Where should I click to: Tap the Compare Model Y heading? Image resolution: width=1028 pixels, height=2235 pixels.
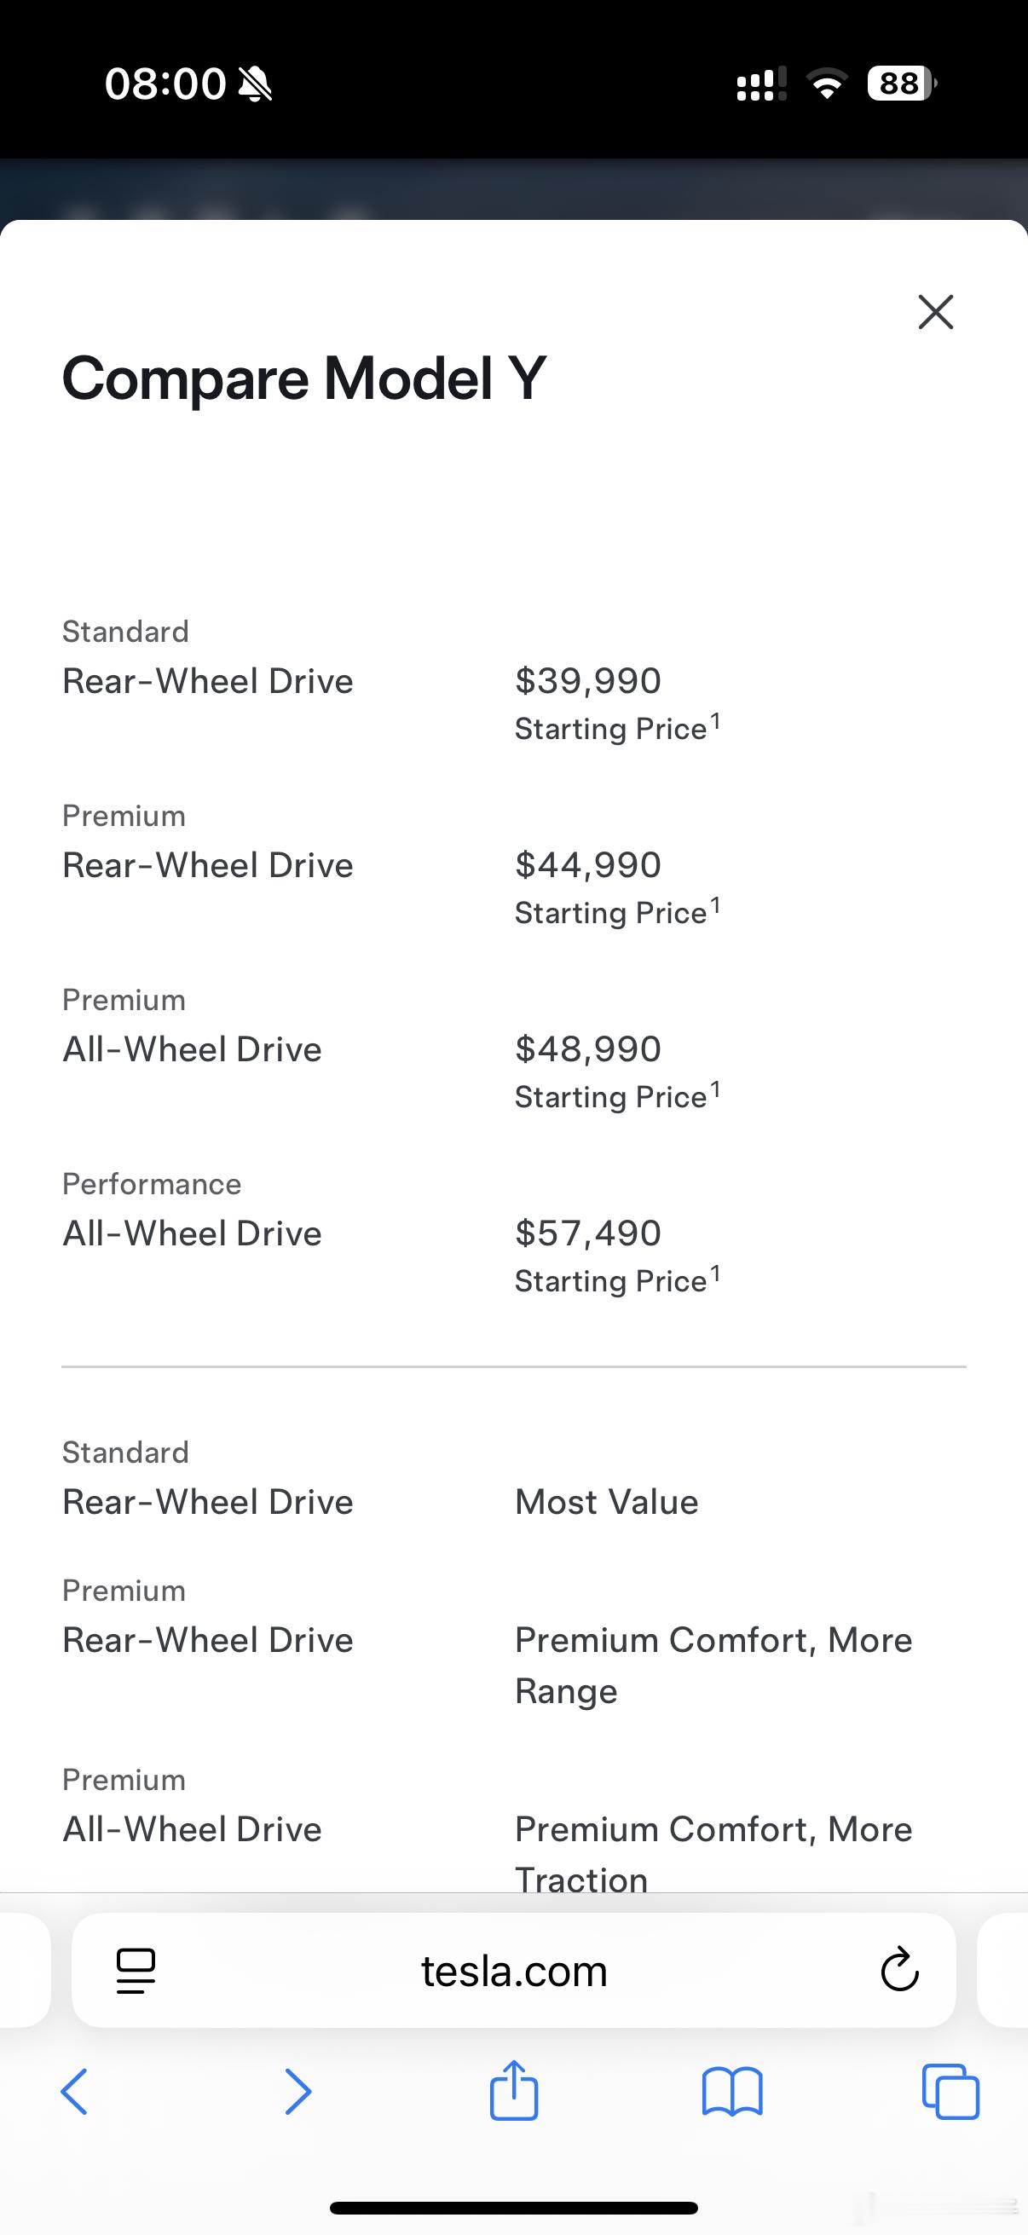point(303,378)
